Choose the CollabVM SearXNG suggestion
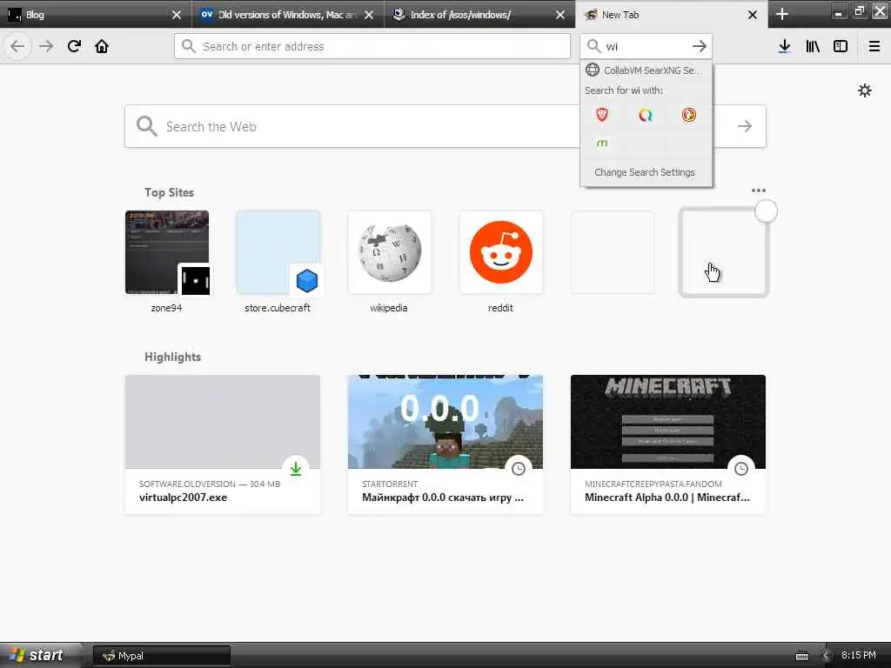This screenshot has height=668, width=891. coord(646,70)
